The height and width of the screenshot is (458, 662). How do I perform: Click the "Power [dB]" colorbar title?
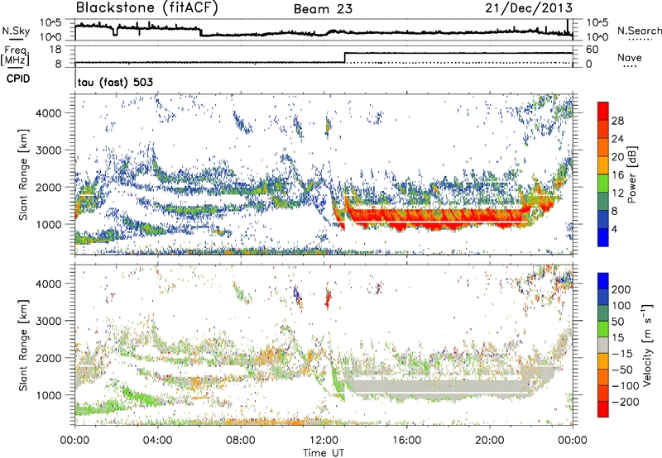point(631,174)
